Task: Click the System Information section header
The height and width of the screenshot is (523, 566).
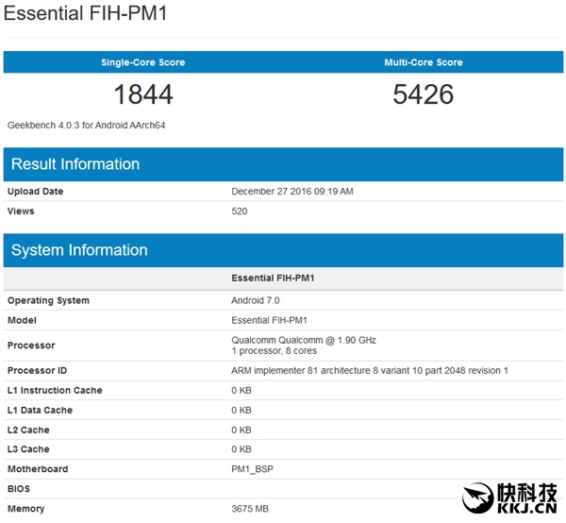Action: pyautogui.click(x=79, y=250)
